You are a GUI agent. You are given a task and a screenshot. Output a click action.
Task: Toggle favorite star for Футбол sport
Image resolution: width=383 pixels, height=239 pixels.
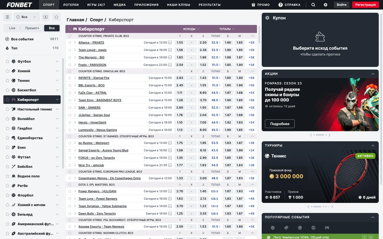8,62
